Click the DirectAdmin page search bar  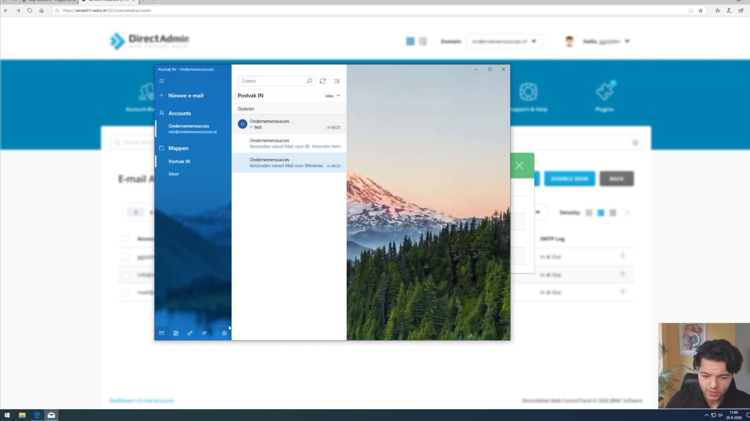pyautogui.click(x=375, y=142)
